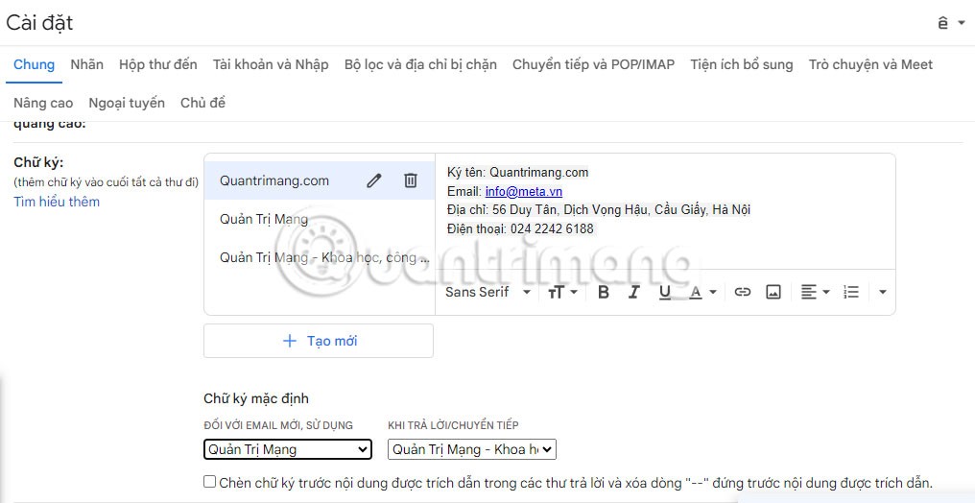
Task: Open the Chủ đề tab
Action: coord(202,104)
